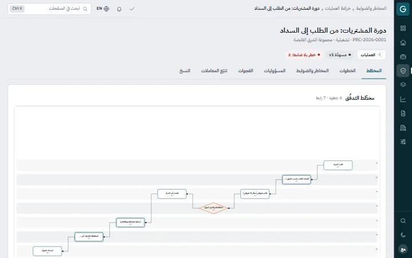Viewport: 412px width, 258px height.
Task: Switch language with the EN globe button
Action: (103, 9)
